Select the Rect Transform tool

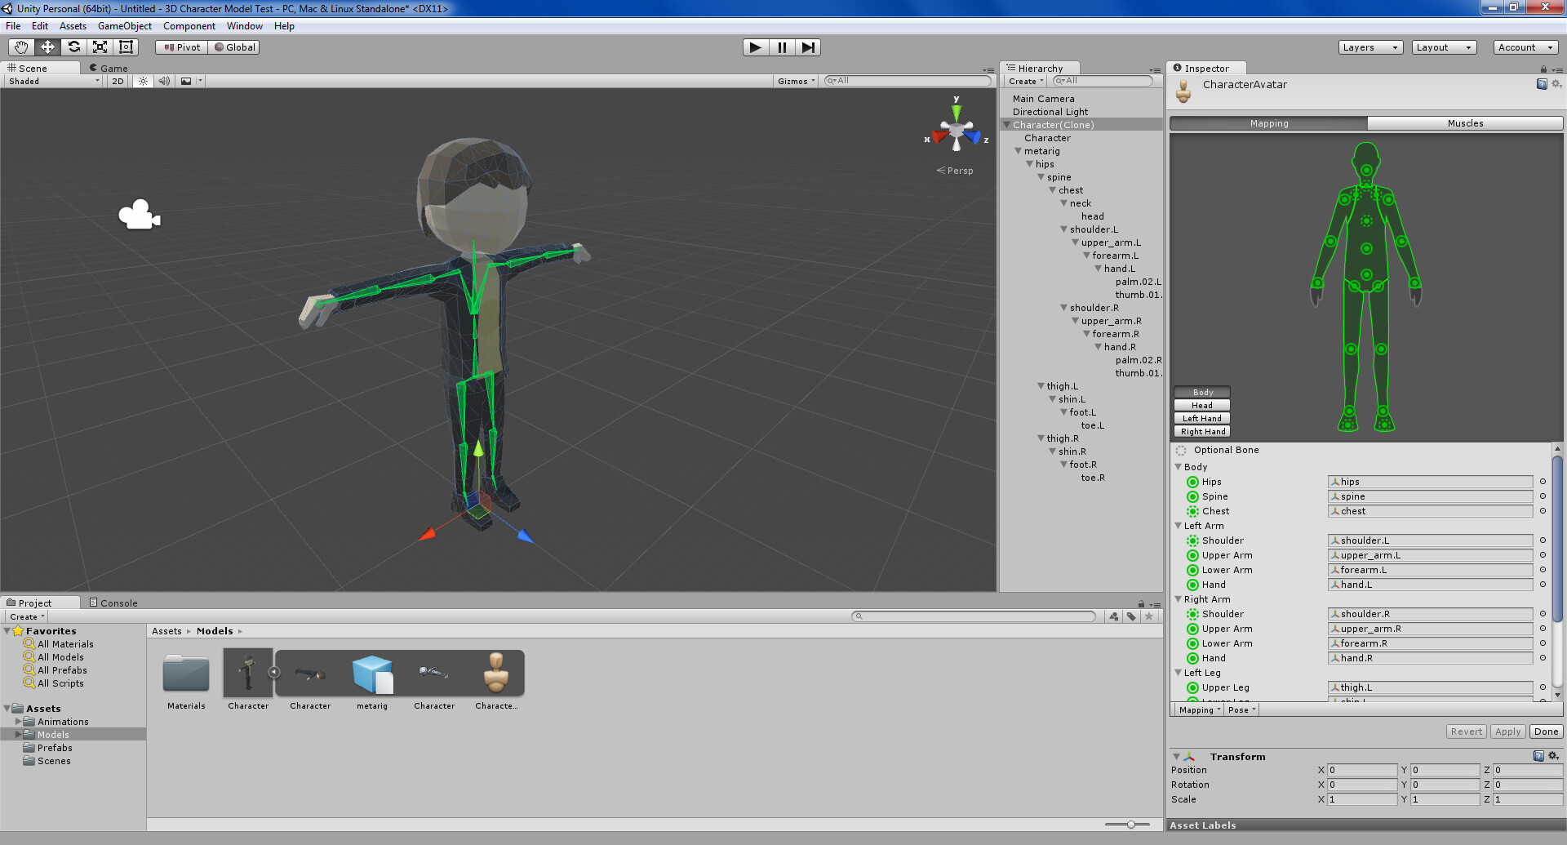click(x=126, y=47)
